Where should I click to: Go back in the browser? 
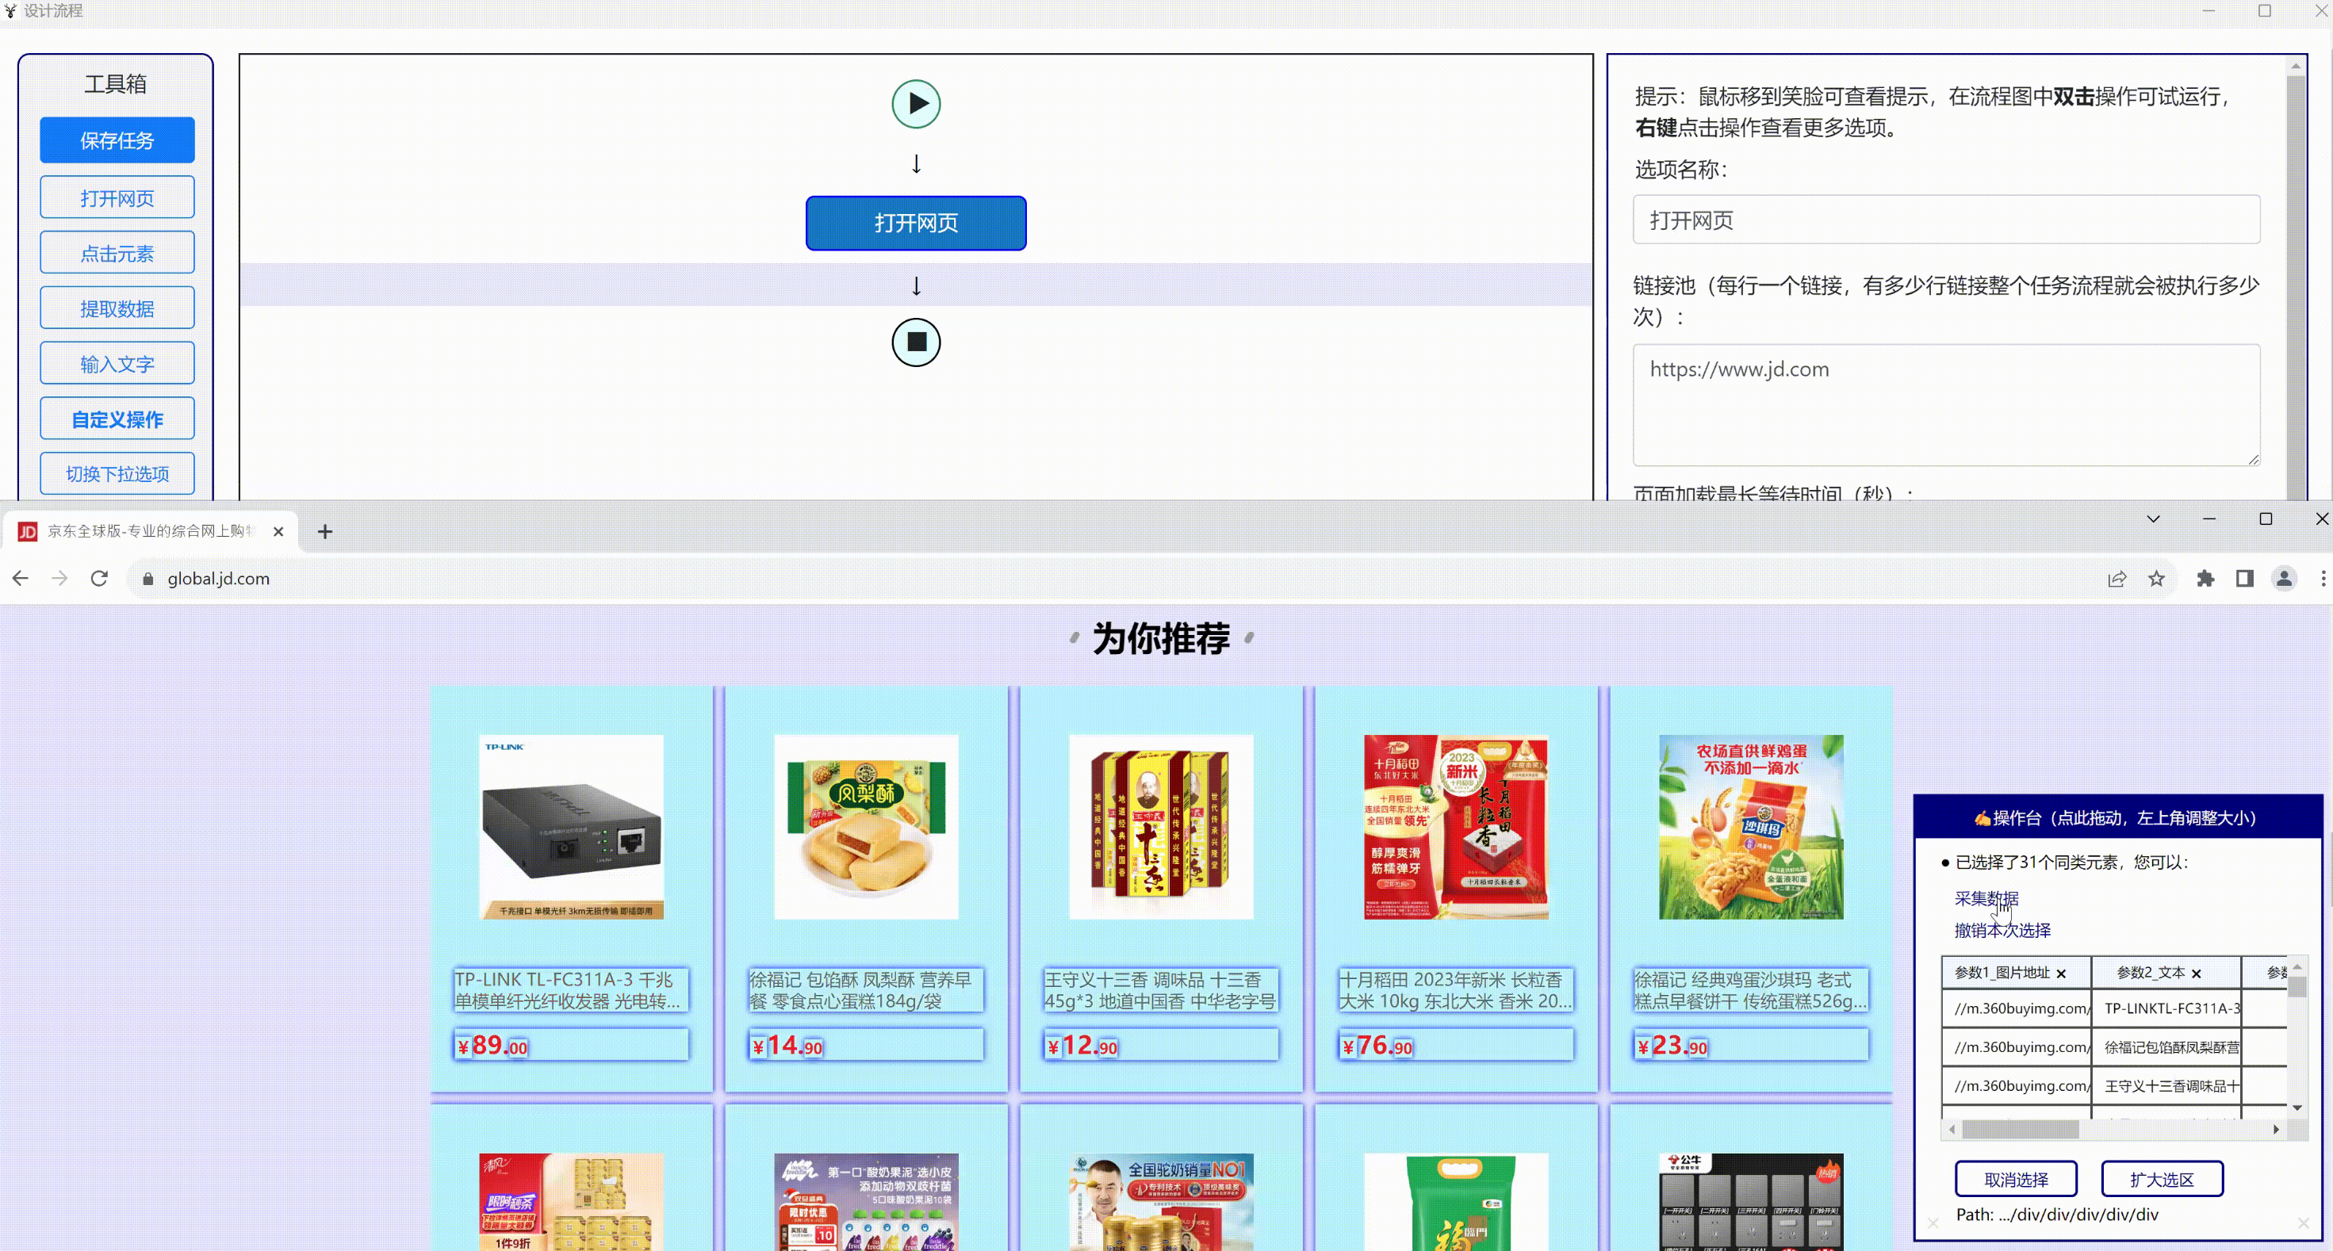(20, 579)
